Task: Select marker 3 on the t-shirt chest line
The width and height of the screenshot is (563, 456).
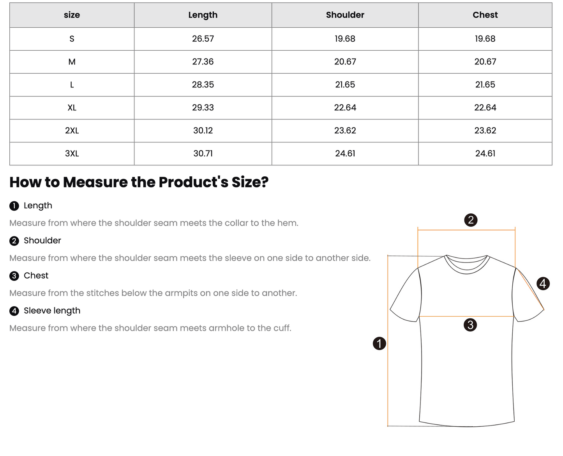Action: (470, 325)
